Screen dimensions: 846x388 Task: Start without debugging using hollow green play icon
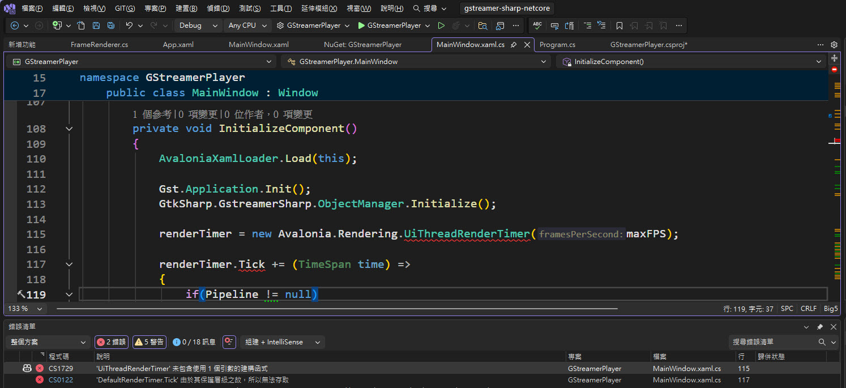point(441,25)
